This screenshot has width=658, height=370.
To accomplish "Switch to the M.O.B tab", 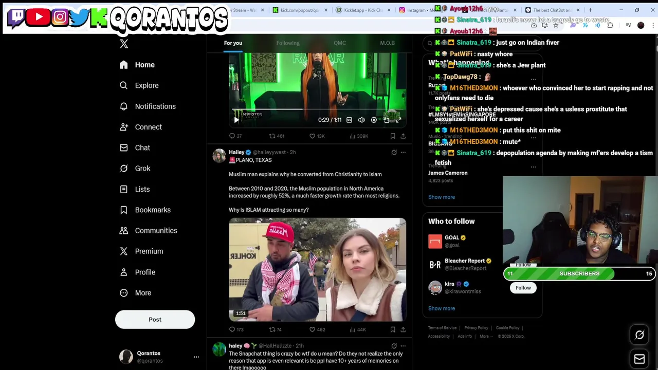I will pyautogui.click(x=387, y=43).
